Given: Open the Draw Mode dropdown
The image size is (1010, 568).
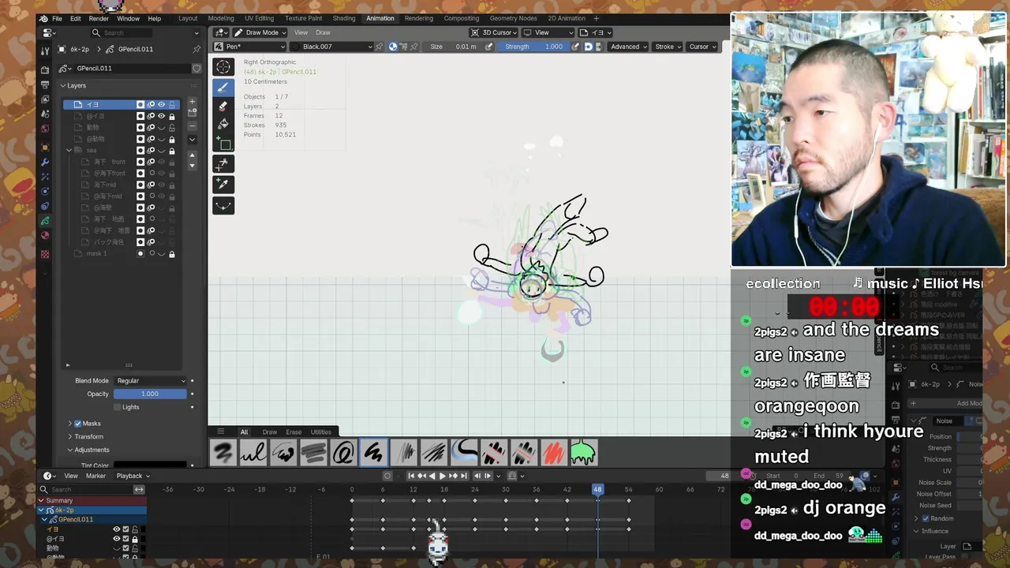Looking at the screenshot, I should 260,32.
